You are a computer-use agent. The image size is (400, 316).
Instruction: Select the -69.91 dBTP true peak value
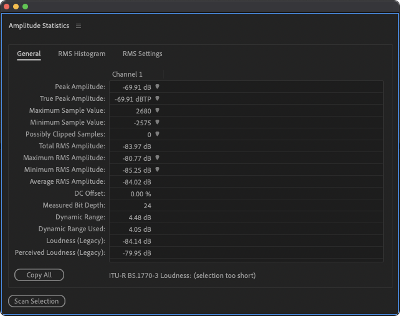(133, 99)
